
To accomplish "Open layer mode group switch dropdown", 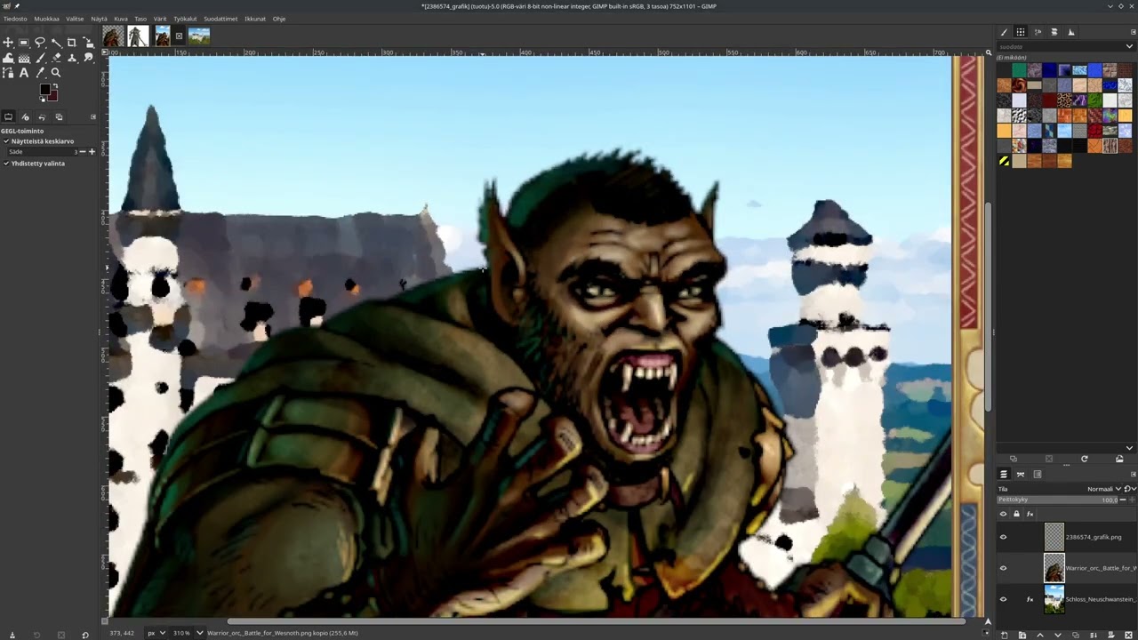I will point(1131,489).
